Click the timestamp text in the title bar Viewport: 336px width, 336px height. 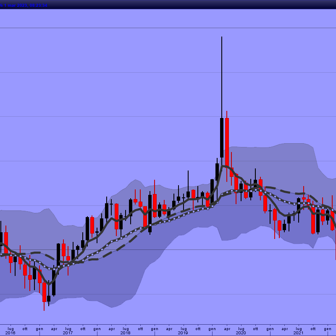tap(24, 5)
